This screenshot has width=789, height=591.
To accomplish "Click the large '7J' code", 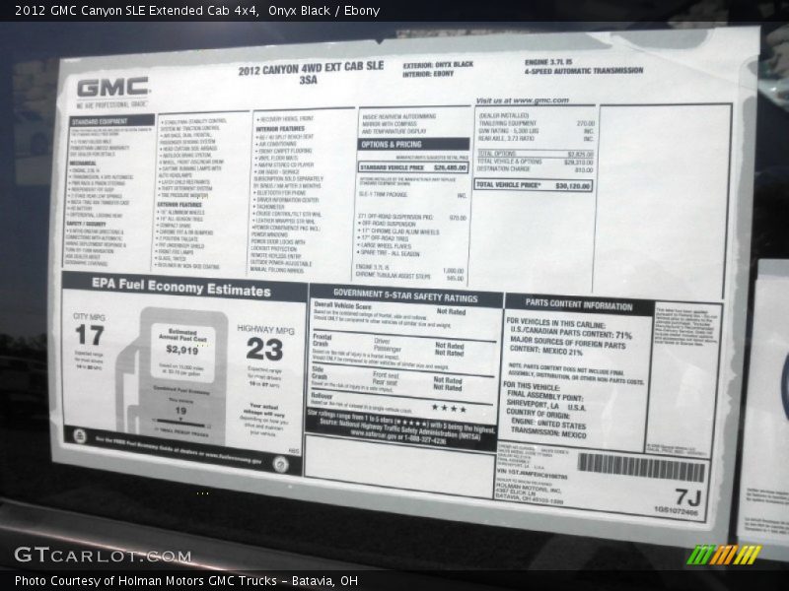I will coord(687,497).
